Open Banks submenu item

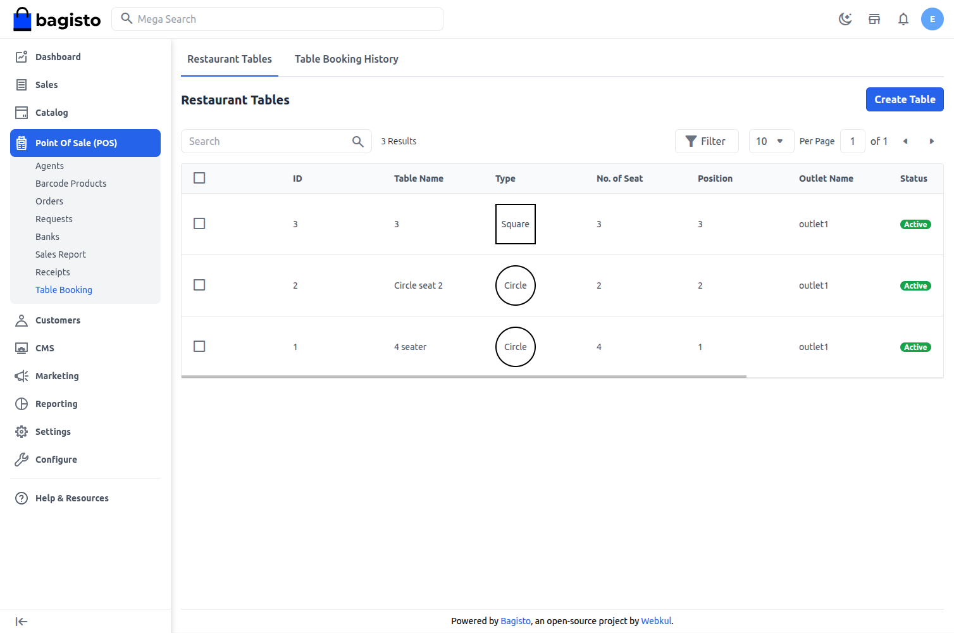(47, 237)
